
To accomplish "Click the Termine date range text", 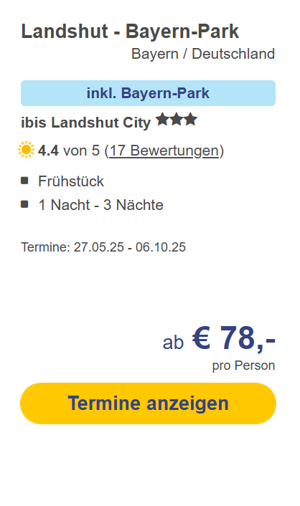I will coord(103,247).
